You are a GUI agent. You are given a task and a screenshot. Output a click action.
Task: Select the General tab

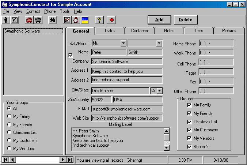point(81,31)
